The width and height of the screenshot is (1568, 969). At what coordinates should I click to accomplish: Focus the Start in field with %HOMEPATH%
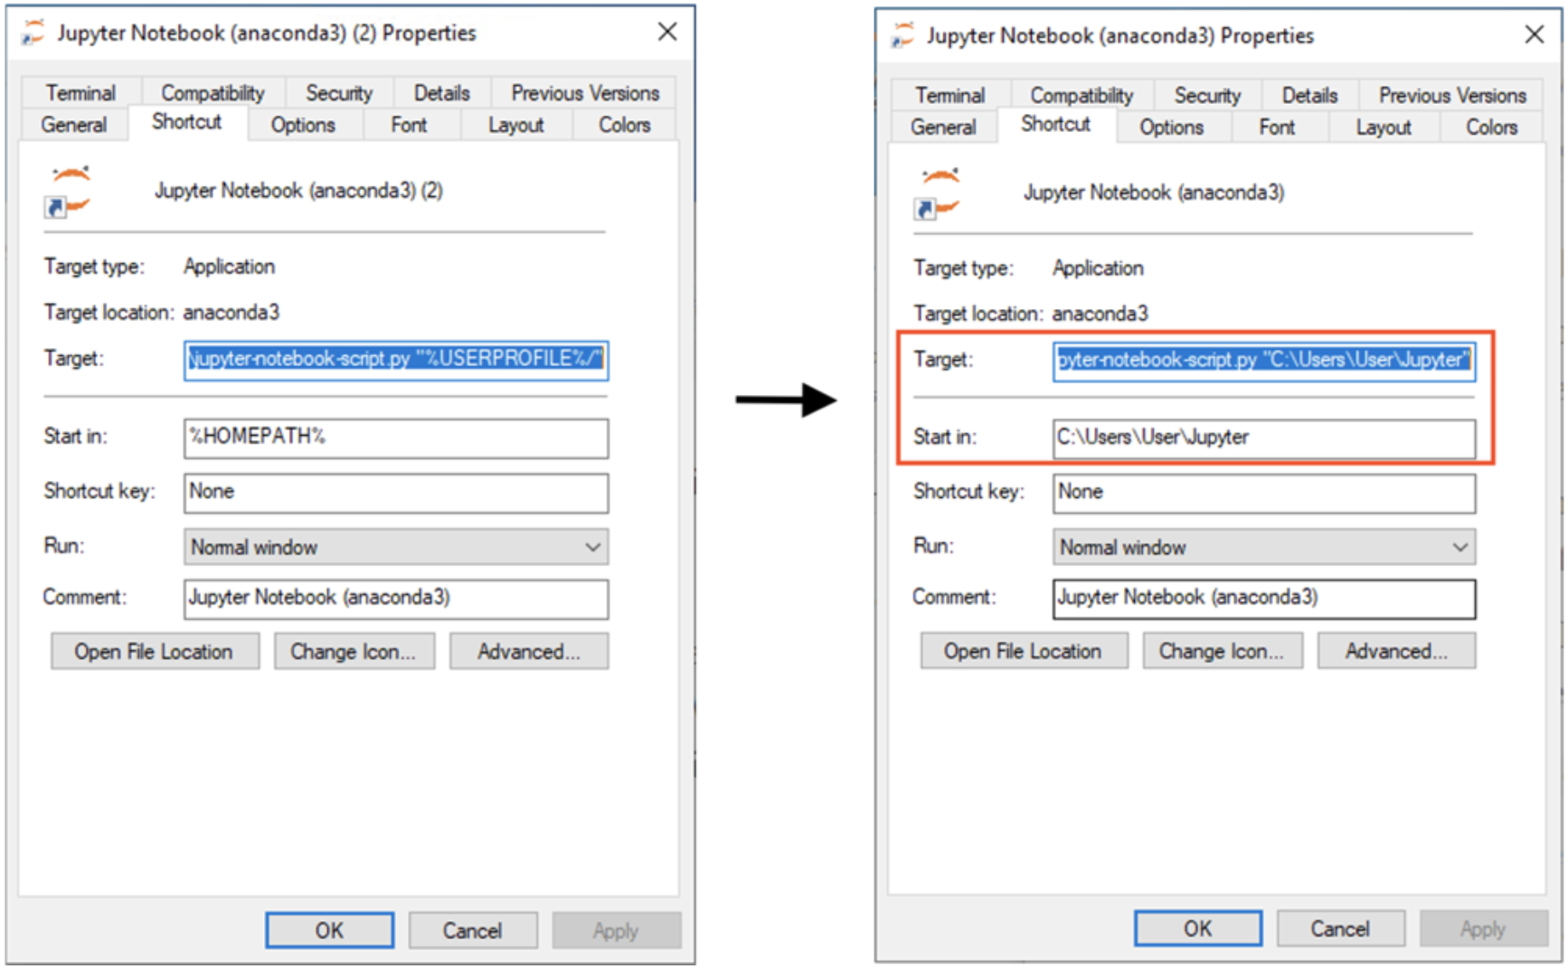click(395, 437)
